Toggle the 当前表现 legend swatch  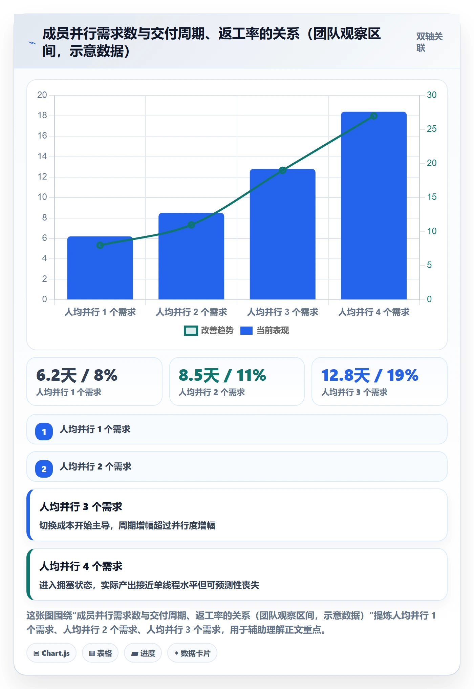(x=246, y=331)
